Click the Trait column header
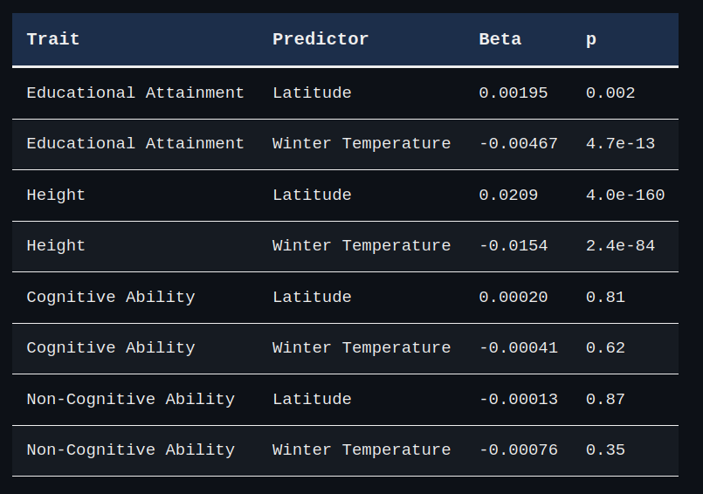This screenshot has height=494, width=703. [x=53, y=39]
